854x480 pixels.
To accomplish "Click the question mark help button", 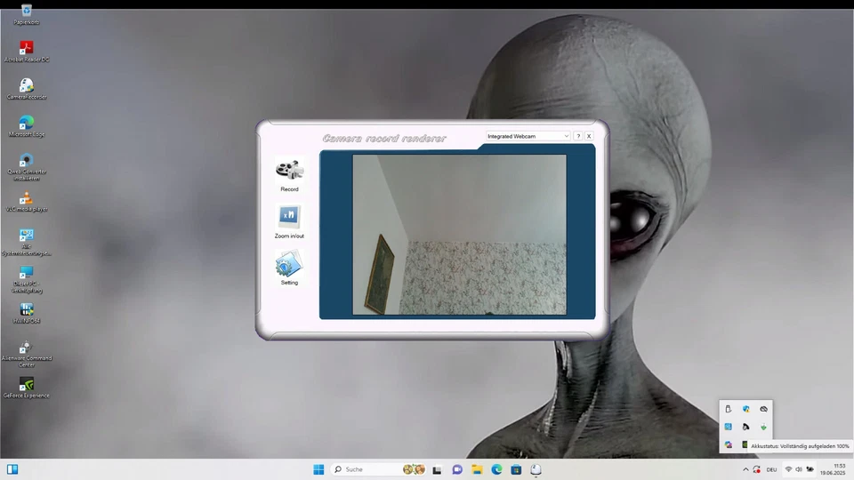I will (x=578, y=136).
